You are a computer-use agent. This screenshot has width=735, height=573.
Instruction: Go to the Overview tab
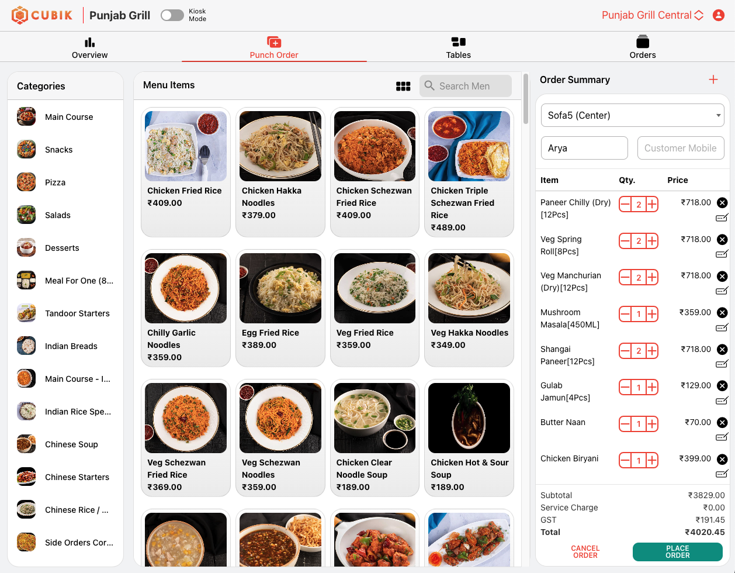point(90,48)
